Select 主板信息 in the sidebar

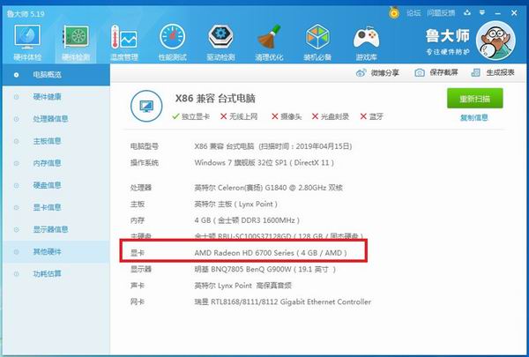click(56, 141)
